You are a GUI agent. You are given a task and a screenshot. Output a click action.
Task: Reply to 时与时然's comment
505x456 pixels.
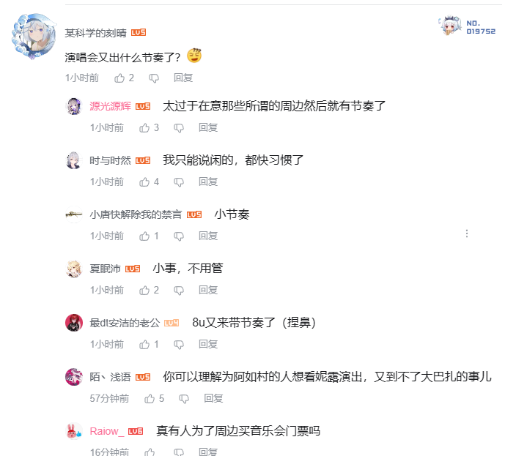pyautogui.click(x=208, y=182)
